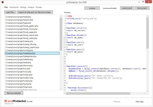Click the Previous link
The height and width of the screenshot is (107, 153).
click(x=117, y=102)
